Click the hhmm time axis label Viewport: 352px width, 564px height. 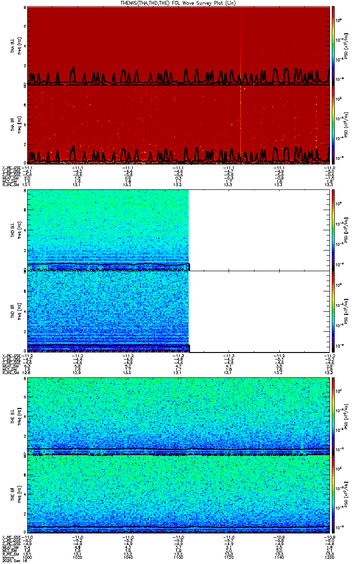click(x=7, y=557)
